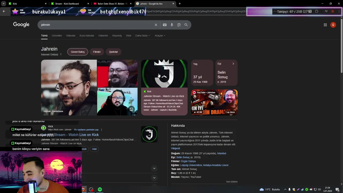The width and height of the screenshot is (343, 193).
Task: Open the image gallery icon on photo
Action: pos(131,109)
